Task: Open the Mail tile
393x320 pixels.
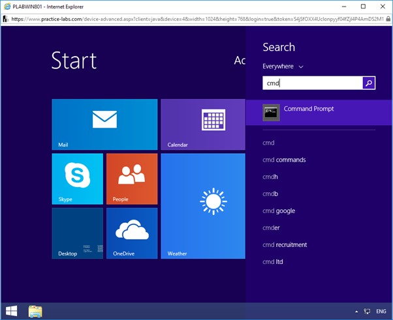Action: pos(104,124)
